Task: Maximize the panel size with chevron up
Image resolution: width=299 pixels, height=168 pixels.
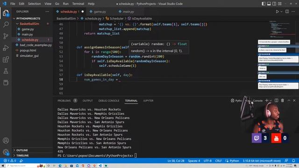Action: [289, 100]
